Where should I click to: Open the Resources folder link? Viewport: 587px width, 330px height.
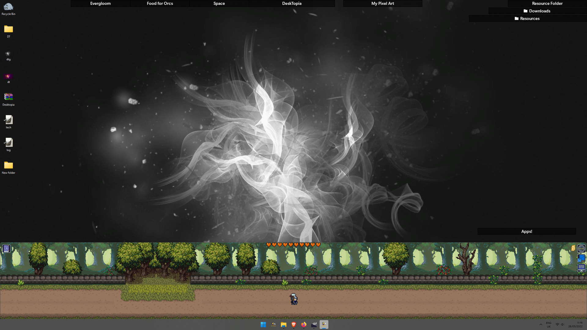(x=527, y=19)
